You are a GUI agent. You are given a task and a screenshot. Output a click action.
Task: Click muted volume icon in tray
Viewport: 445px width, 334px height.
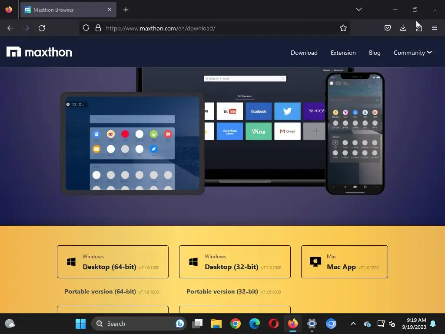click(x=392, y=324)
